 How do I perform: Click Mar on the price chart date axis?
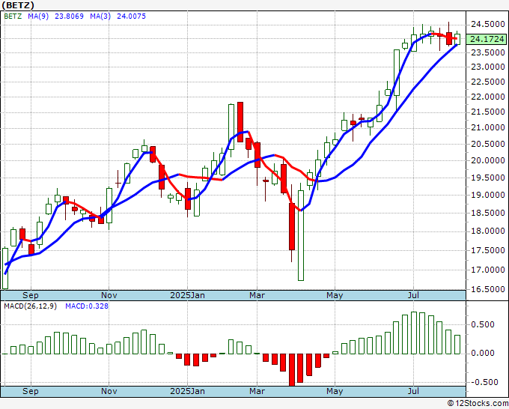[257, 295]
